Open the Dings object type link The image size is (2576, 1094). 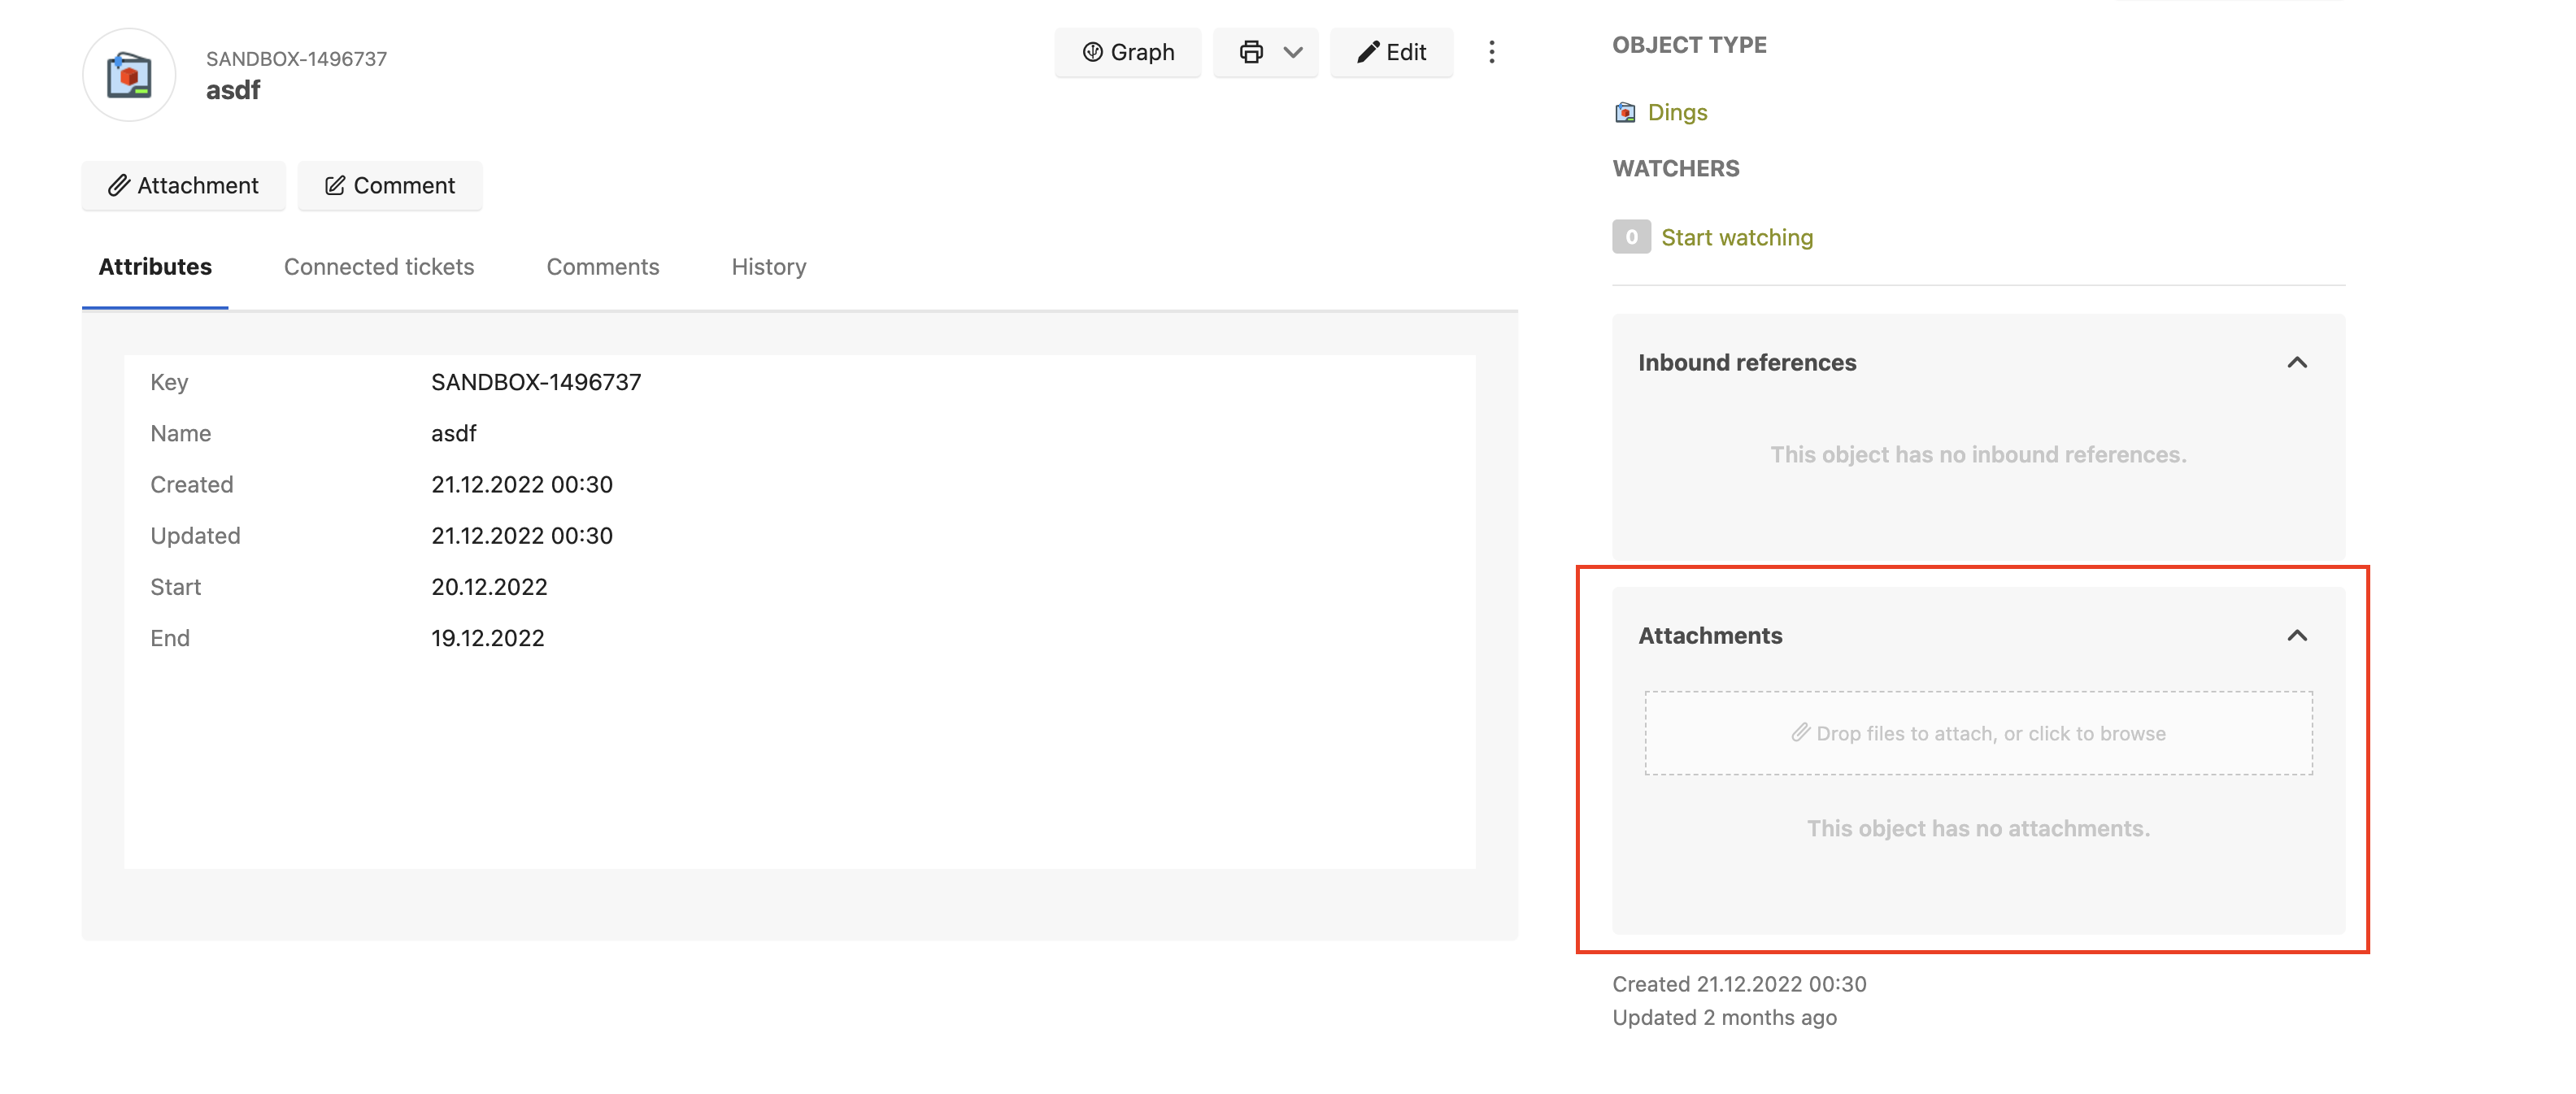[1677, 112]
